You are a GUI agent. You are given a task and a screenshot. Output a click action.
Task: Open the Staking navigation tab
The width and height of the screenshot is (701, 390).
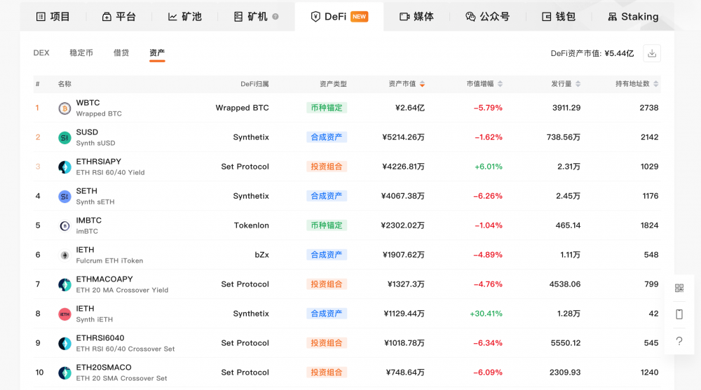point(632,17)
